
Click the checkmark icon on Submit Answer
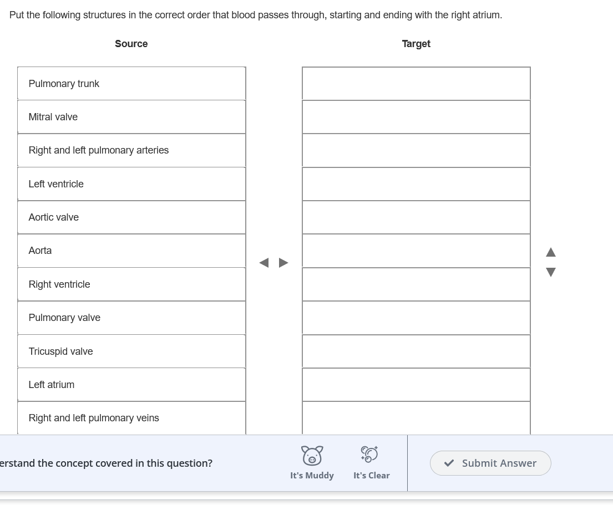(449, 463)
